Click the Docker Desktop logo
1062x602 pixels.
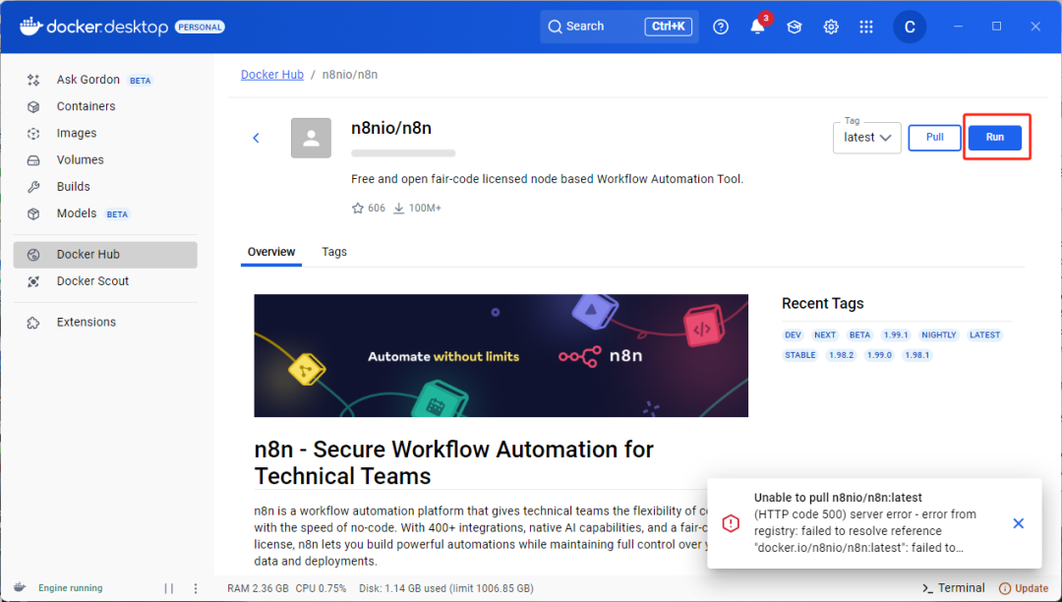94,28
